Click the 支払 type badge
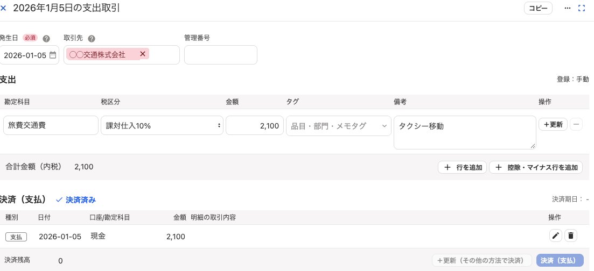 16,237
